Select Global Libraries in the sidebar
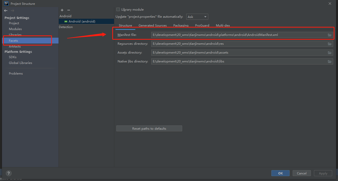 tap(21, 63)
